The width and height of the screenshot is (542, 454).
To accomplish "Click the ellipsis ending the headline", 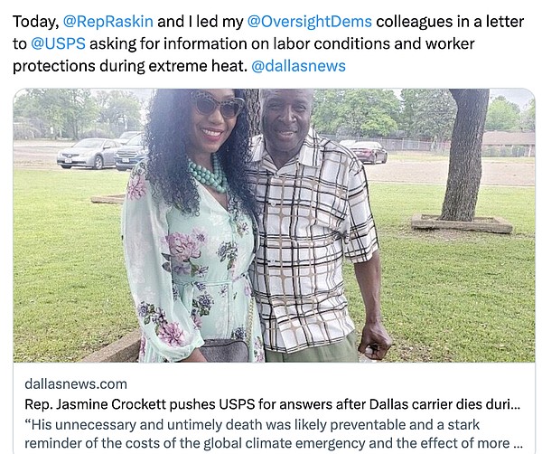I will coord(516,405).
